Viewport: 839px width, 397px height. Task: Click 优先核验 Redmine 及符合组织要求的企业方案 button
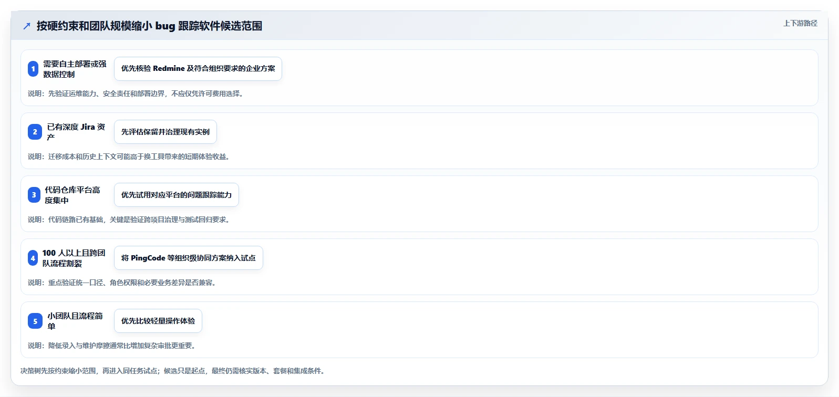pyautogui.click(x=198, y=69)
